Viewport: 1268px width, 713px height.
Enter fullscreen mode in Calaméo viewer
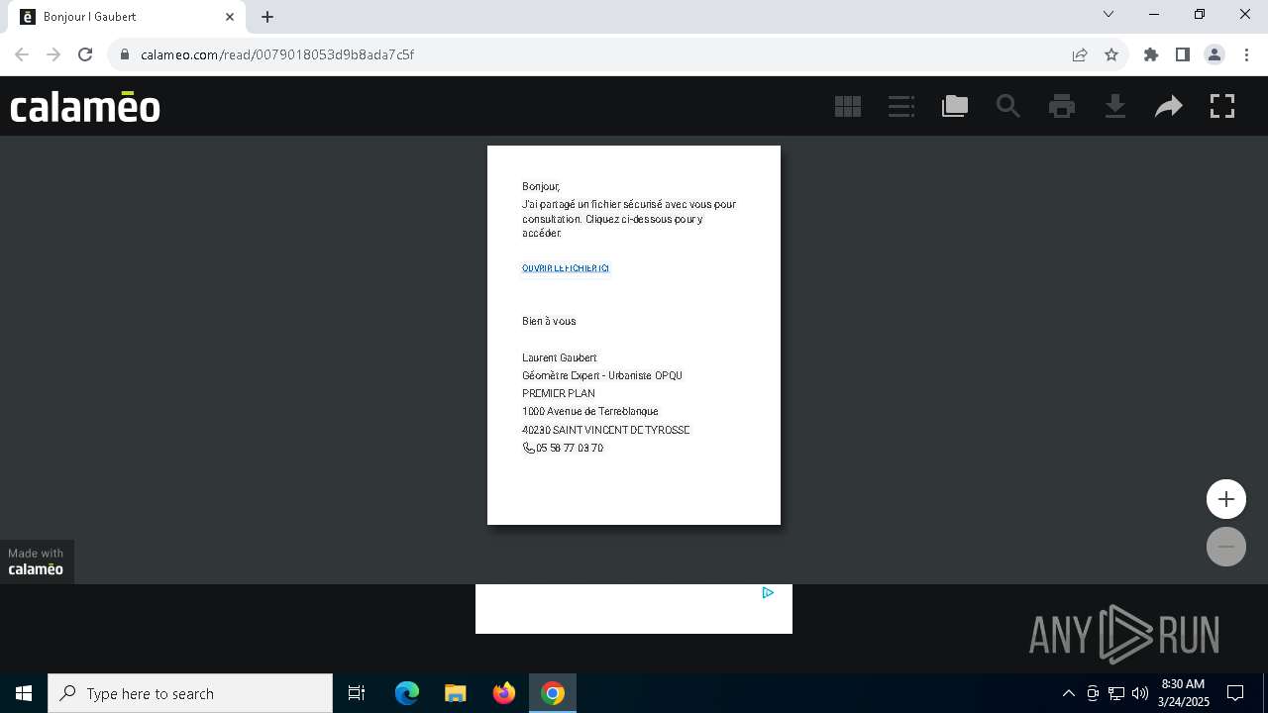tap(1222, 106)
